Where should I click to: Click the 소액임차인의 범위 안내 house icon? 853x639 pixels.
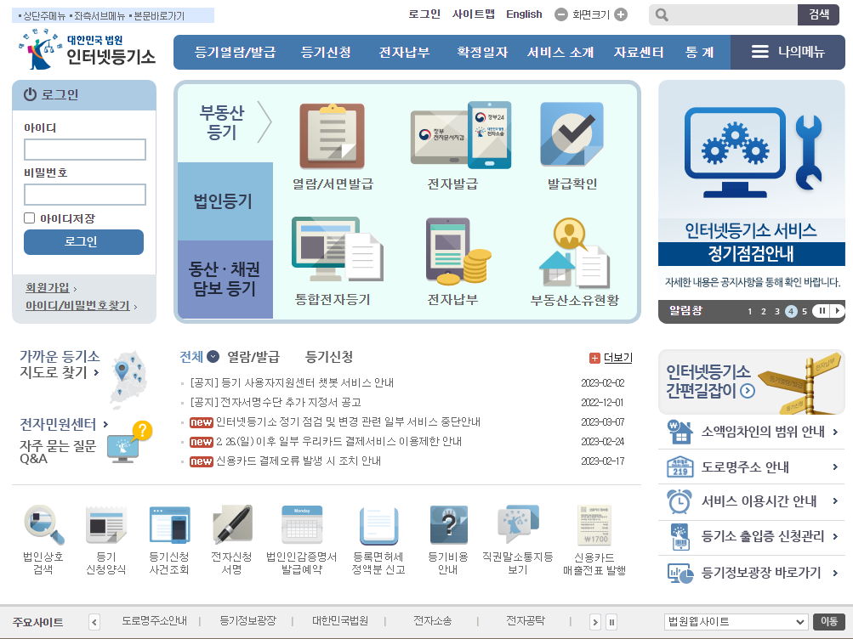[x=680, y=432]
